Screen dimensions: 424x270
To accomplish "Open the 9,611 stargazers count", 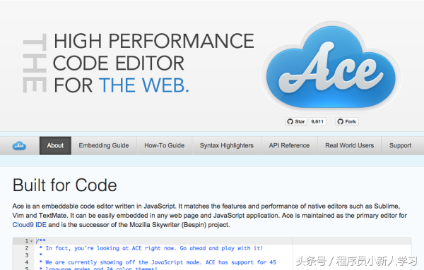I will coord(317,122).
